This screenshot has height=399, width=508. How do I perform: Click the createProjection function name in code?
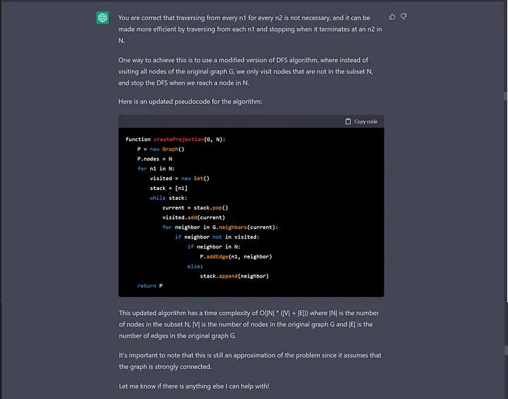coord(179,139)
